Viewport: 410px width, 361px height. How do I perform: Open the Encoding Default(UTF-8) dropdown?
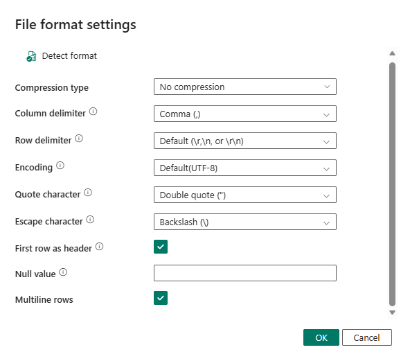click(245, 168)
